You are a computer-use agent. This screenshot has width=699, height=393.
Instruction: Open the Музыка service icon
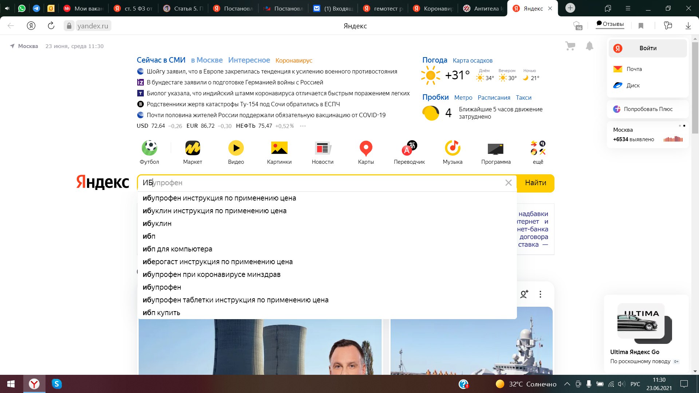tap(453, 152)
